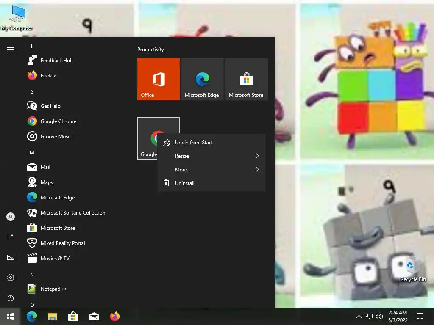This screenshot has height=325, width=434.
Task: Open Mail from the taskbar
Action: pos(94,317)
